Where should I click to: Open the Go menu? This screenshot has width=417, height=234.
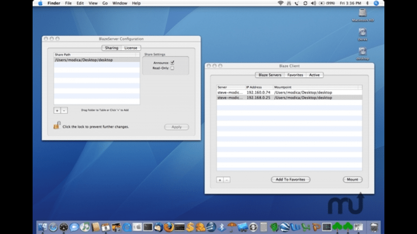coord(105,3)
